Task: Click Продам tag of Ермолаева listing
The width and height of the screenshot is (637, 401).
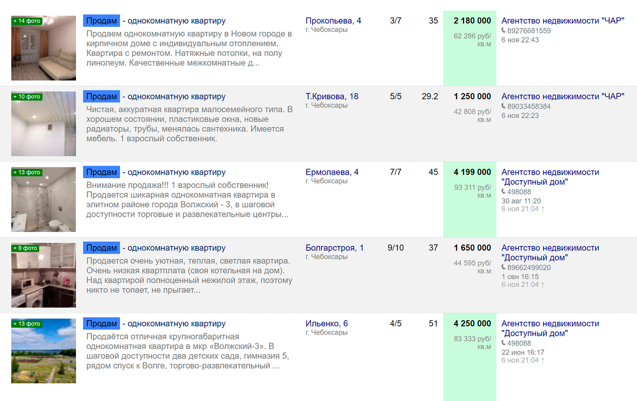Action: point(101,172)
